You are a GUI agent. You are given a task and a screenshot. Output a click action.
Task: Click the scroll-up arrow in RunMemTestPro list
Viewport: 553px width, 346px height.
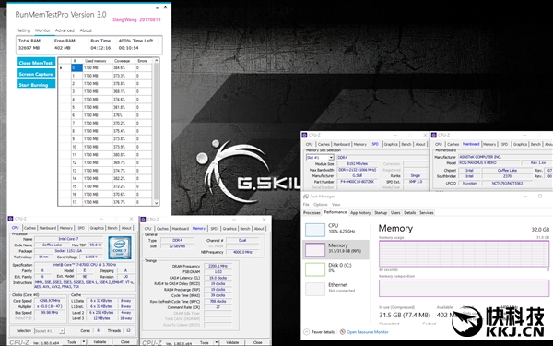coord(157,61)
